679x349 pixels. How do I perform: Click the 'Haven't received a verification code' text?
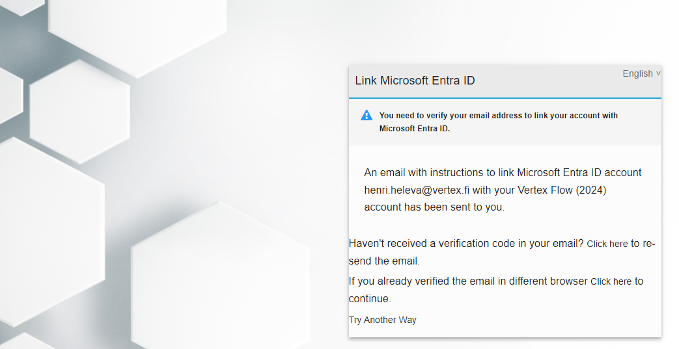click(466, 244)
